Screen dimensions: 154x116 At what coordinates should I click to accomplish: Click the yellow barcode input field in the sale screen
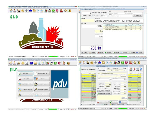(88, 21)
